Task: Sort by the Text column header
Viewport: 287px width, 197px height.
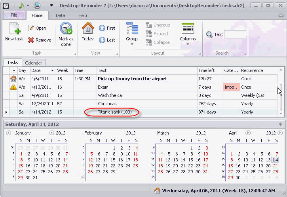Action: pos(147,70)
